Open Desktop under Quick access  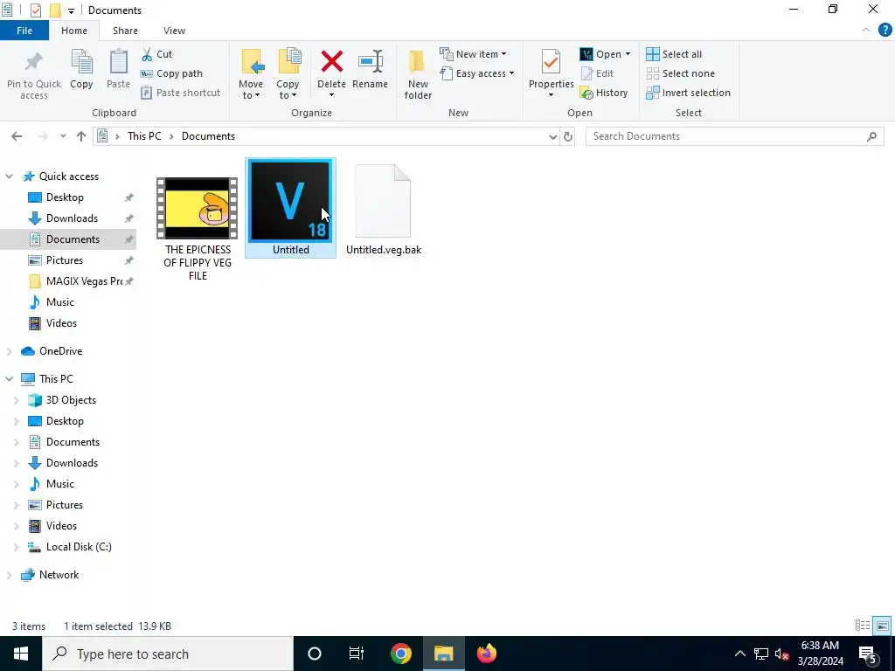click(65, 197)
